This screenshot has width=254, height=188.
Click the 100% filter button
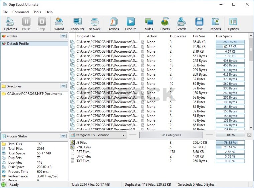click(230, 135)
